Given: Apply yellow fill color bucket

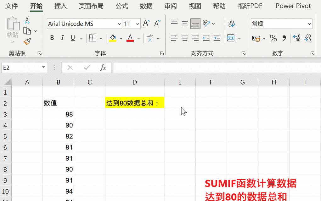Looking at the screenshot, I should pos(113,38).
